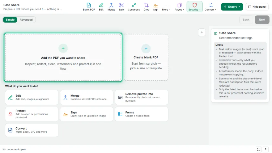Viewport: 272px width, 153px height.
Task: Click 'No document open' status text
Action: pyautogui.click(x=14, y=149)
